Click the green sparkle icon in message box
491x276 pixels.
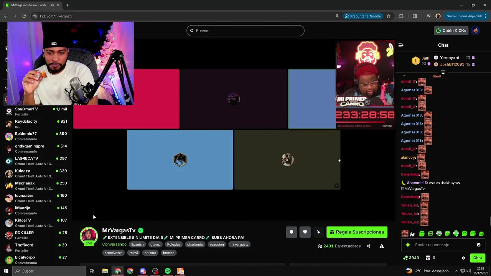408,245
